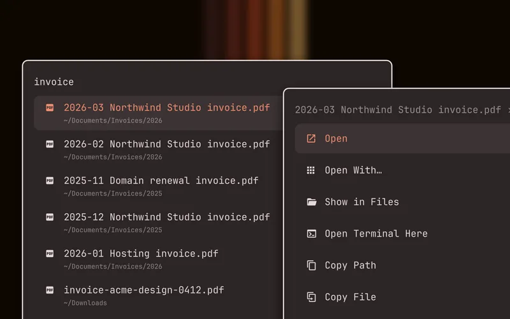Click the path under 2026-01 Hosting invoice
Screen dimensions: 510x319
(x=113, y=267)
